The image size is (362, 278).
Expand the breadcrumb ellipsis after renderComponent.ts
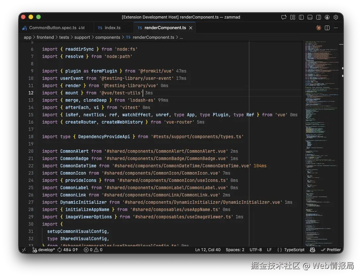[181, 37]
